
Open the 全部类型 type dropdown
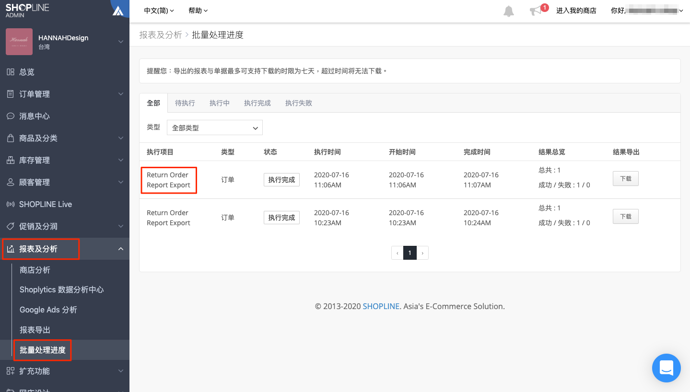coord(215,127)
